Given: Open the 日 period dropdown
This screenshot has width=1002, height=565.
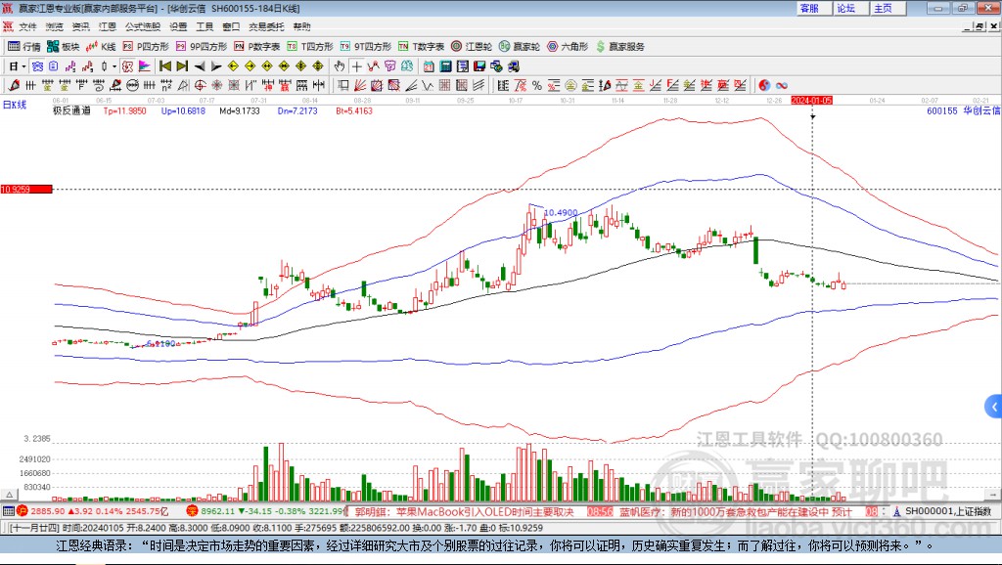Looking at the screenshot, I should point(14,66).
